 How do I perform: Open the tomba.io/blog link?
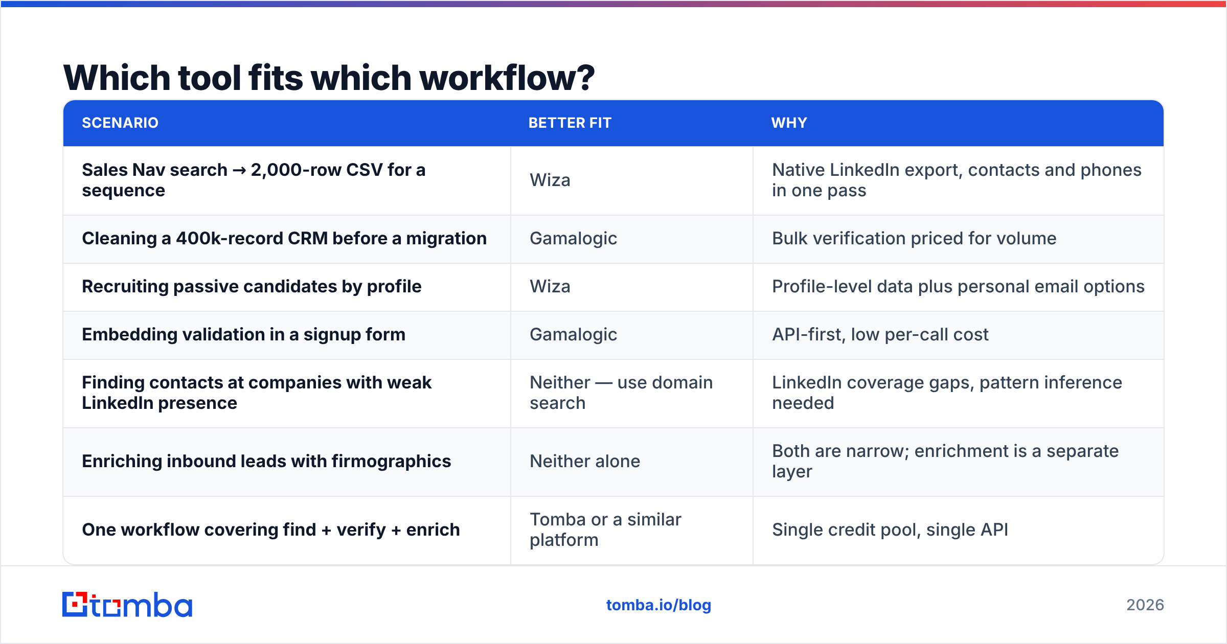(x=658, y=605)
